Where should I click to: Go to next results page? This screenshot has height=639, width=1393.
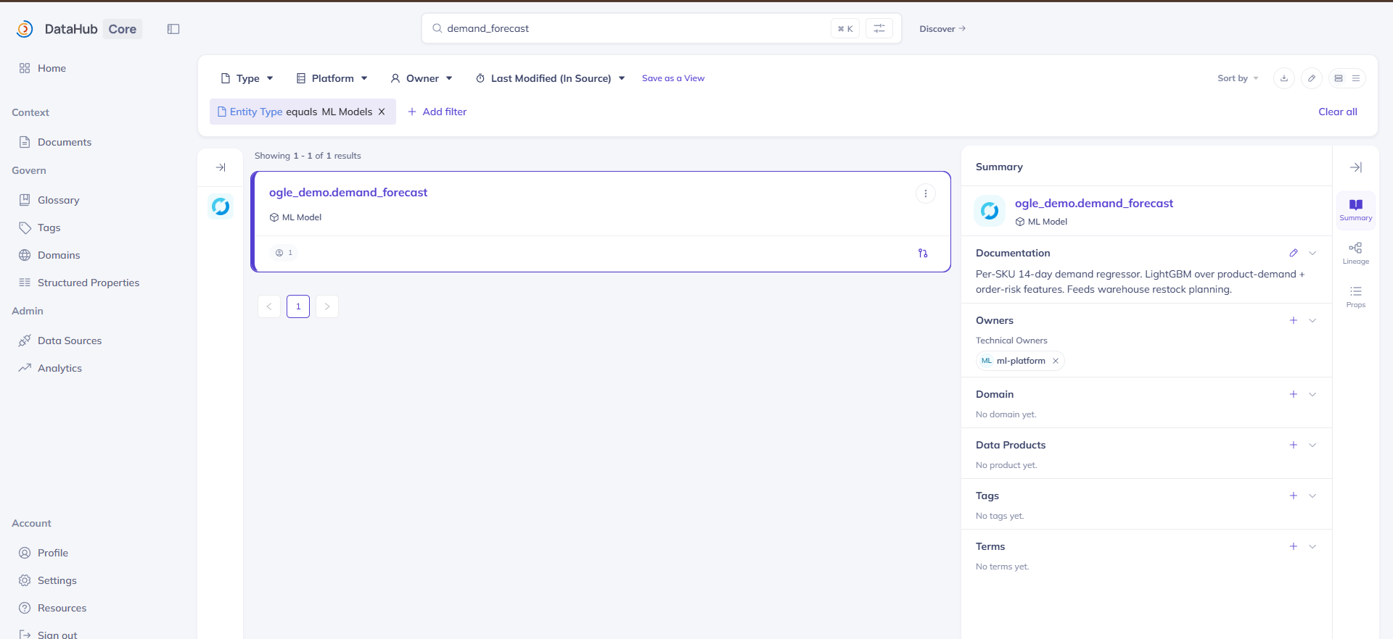pos(327,306)
